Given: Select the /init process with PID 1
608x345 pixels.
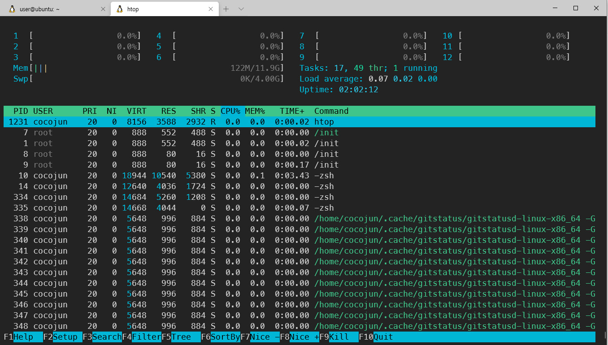Looking at the screenshot, I should [300, 143].
